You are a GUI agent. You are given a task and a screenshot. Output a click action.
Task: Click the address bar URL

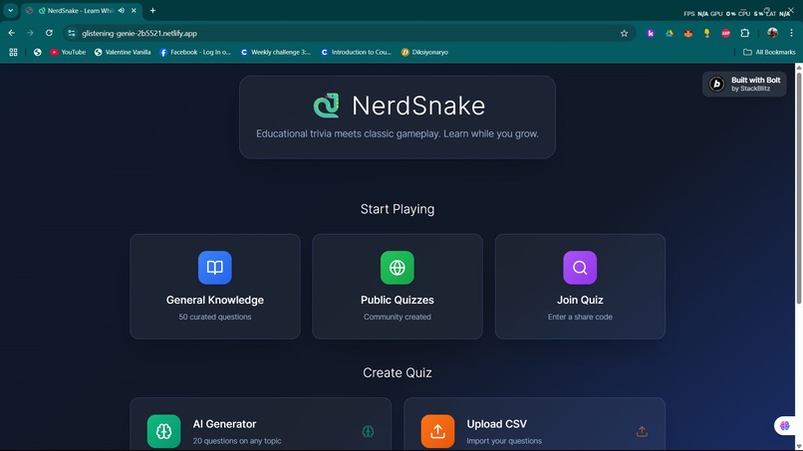(x=139, y=33)
